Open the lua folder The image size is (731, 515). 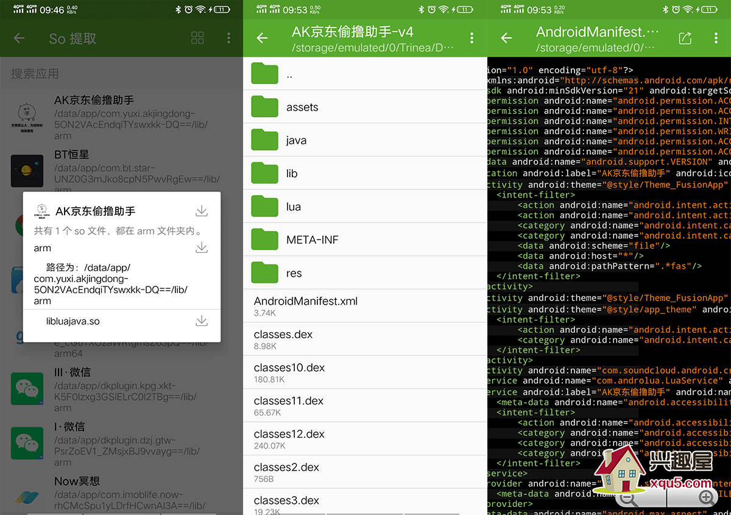point(365,207)
